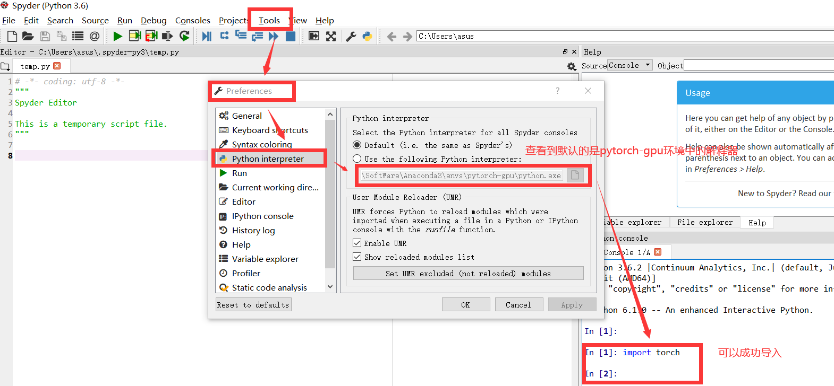Select Keyboard shortcuts in preferences list
The image size is (834, 386).
pos(270,130)
